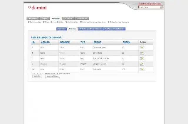Click the nuevo atributo button
The width and height of the screenshot is (188, 124).
tap(53, 76)
